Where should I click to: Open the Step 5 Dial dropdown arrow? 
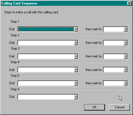click(x=76, y=83)
